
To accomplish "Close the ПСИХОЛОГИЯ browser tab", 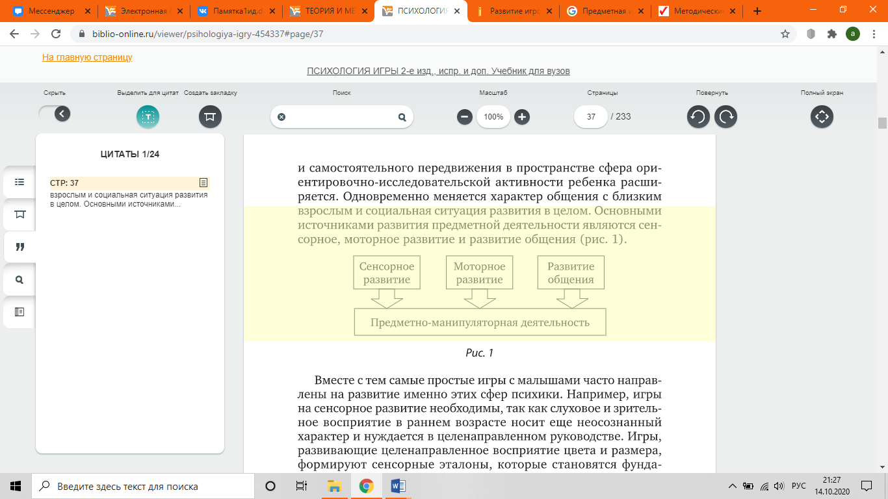I will [456, 11].
